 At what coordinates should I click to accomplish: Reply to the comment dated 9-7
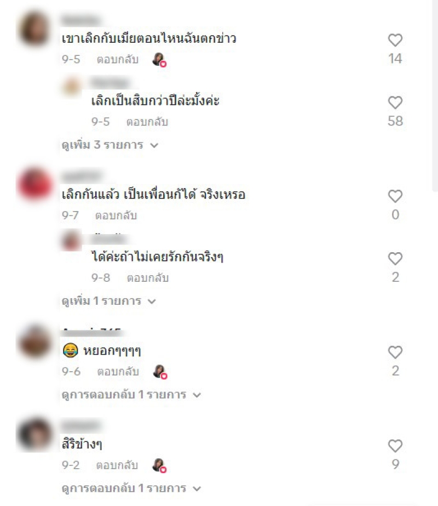pyautogui.click(x=116, y=215)
